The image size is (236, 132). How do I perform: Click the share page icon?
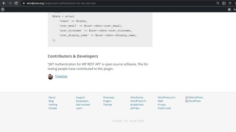pyautogui.click(x=230, y=3)
